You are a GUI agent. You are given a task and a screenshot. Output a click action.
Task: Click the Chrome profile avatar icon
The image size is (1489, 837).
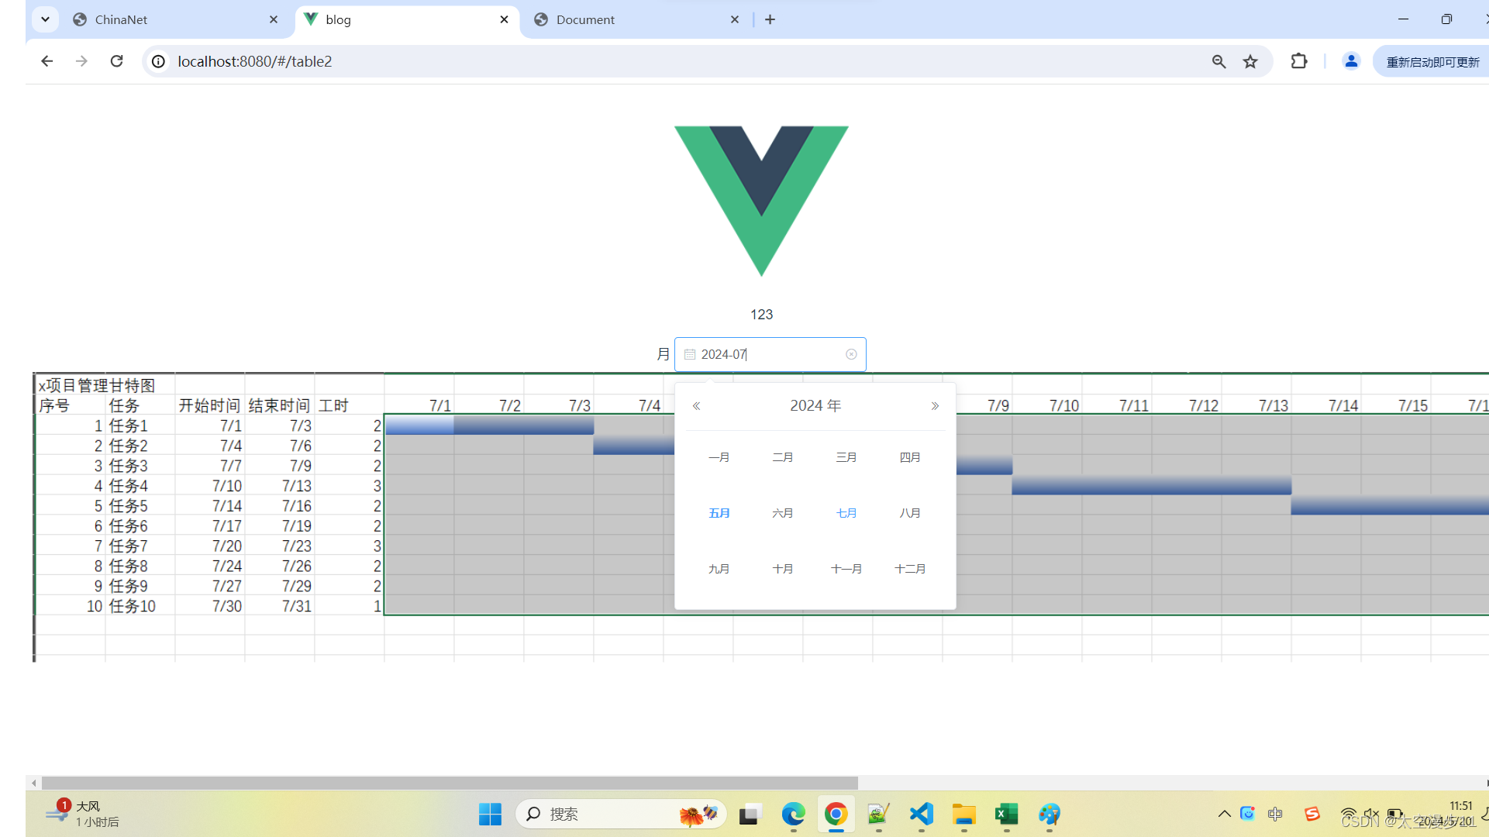click(x=1351, y=61)
